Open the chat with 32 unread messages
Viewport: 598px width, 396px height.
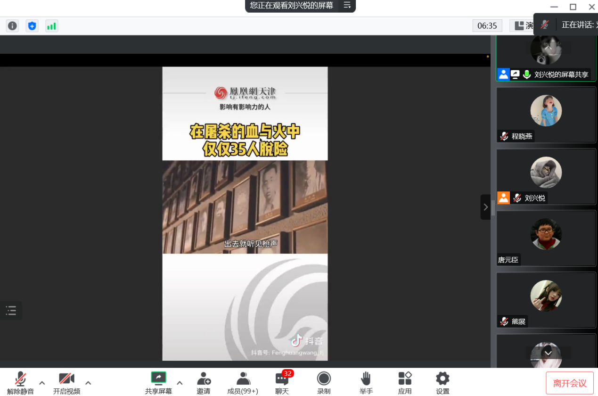(x=282, y=382)
